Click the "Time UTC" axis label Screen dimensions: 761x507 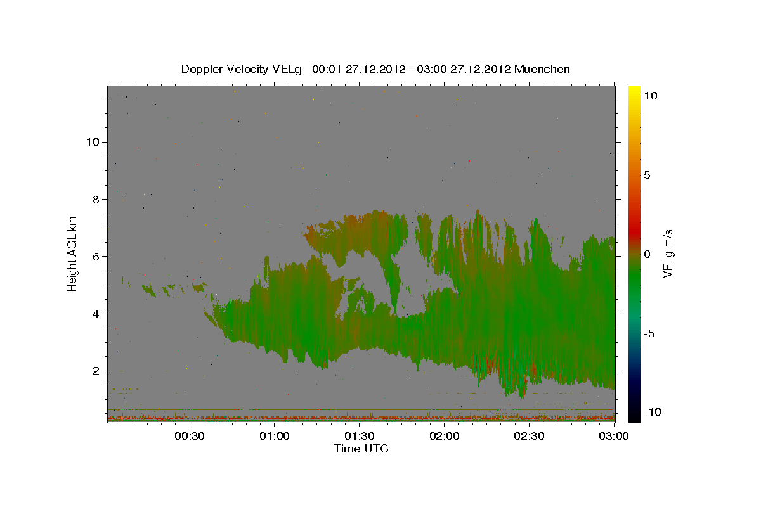coord(361,449)
